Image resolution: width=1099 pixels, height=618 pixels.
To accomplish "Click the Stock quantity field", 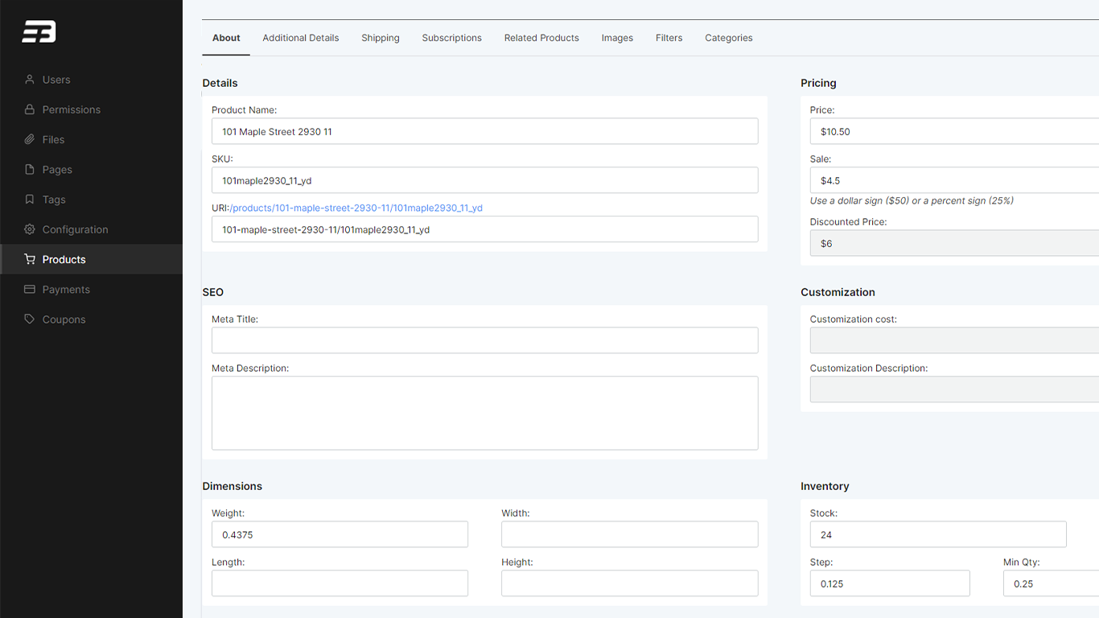I will point(937,534).
